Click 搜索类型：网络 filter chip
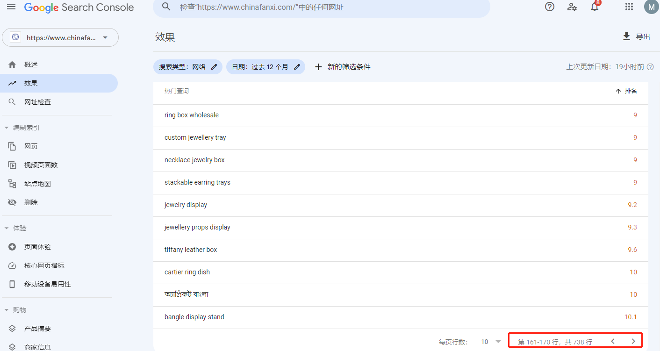This screenshot has height=351, width=660. (x=188, y=67)
